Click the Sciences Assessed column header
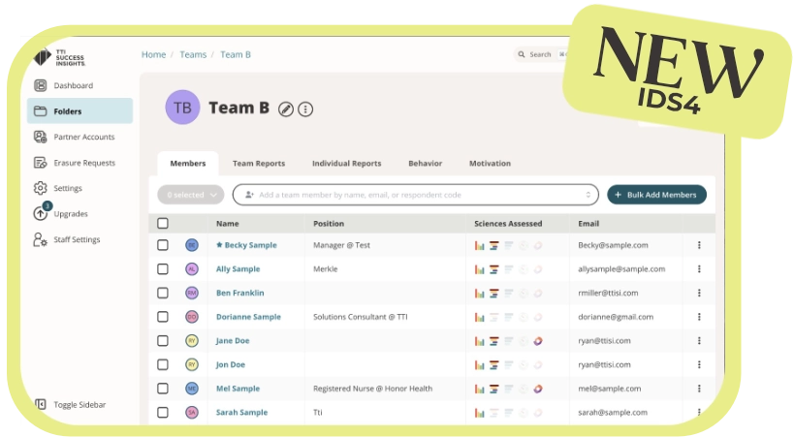Image resolution: width=794 pixels, height=437 pixels. (x=508, y=223)
